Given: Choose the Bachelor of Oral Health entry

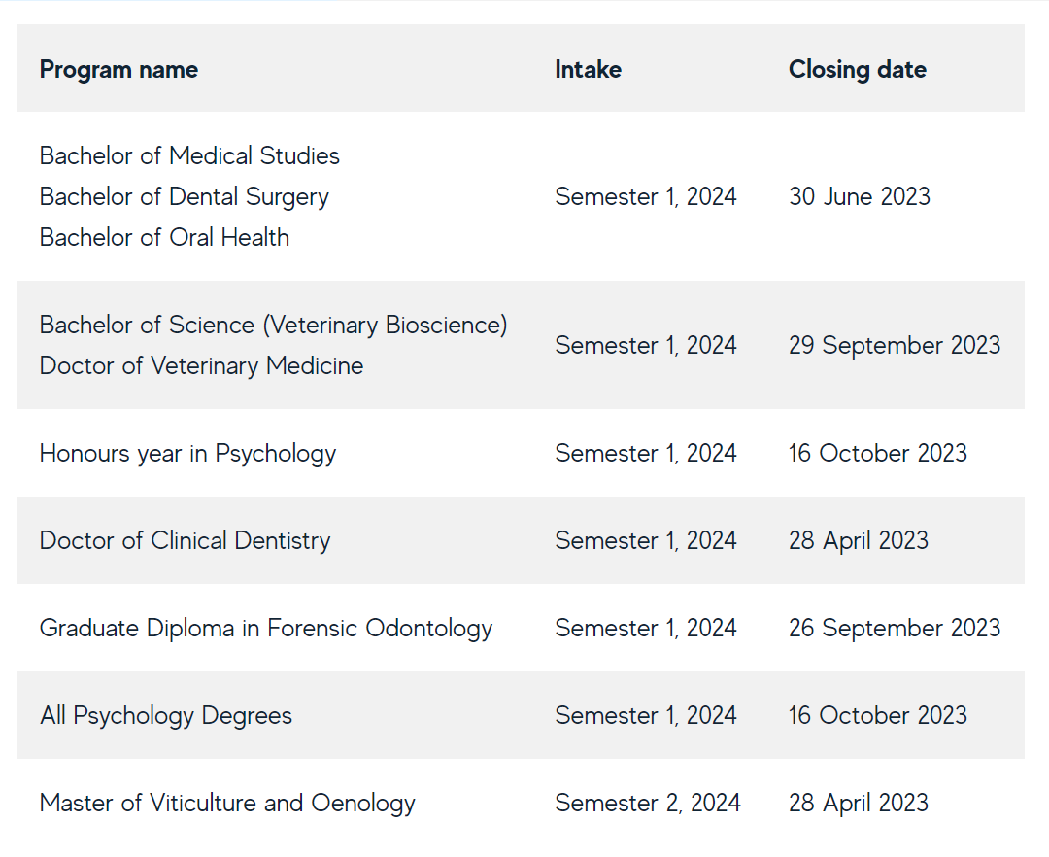Looking at the screenshot, I should pyautogui.click(x=164, y=237).
